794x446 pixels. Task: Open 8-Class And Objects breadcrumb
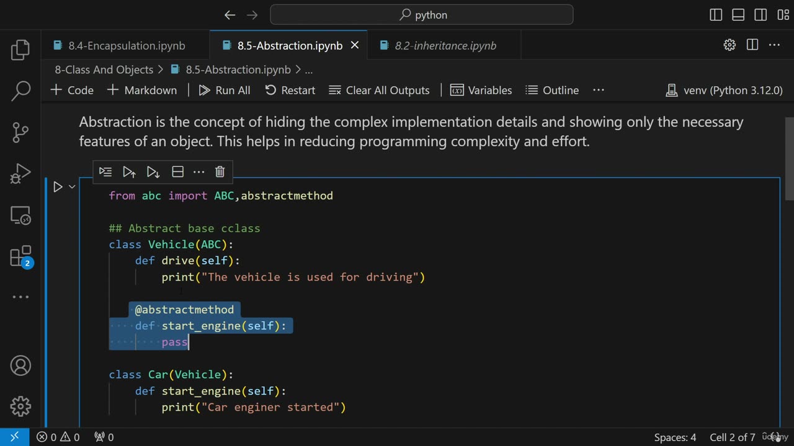(x=104, y=69)
